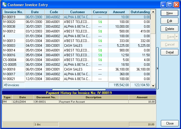Screen dimensions: 181x129
Task: Select the invoice numbered 4
Action: click(77, 36)
